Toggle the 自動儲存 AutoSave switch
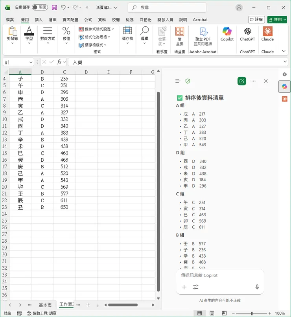 40,7
